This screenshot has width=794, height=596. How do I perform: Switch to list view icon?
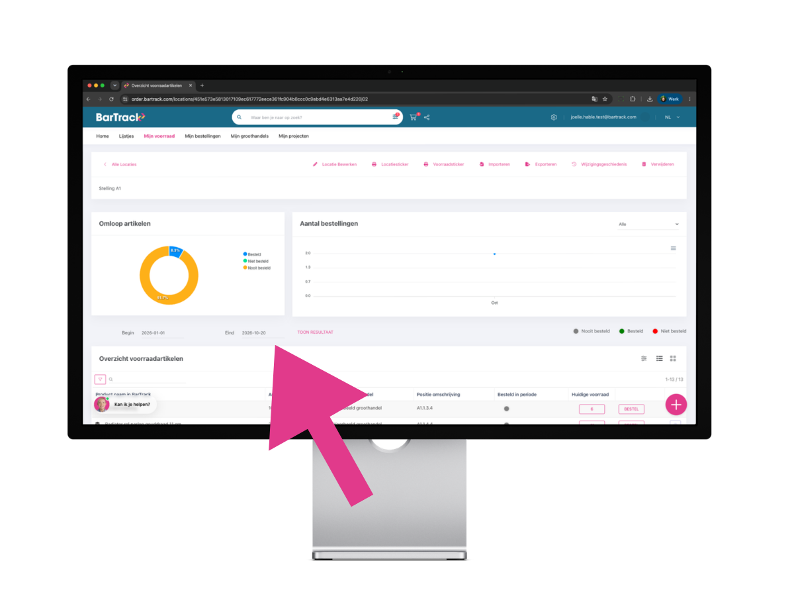(x=660, y=358)
